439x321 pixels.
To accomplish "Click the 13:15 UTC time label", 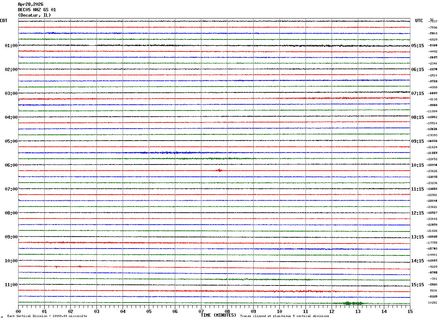I will click(418, 237).
